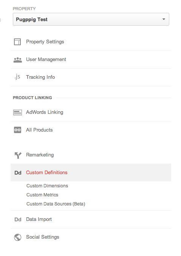Open Custom Metrics
The image size is (181, 256).
42,195
